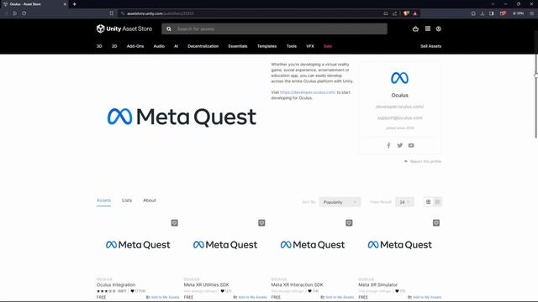This screenshot has height=302, width=538.
Task: Tick save checkbox on Oculus Integration card
Action: coord(174,223)
